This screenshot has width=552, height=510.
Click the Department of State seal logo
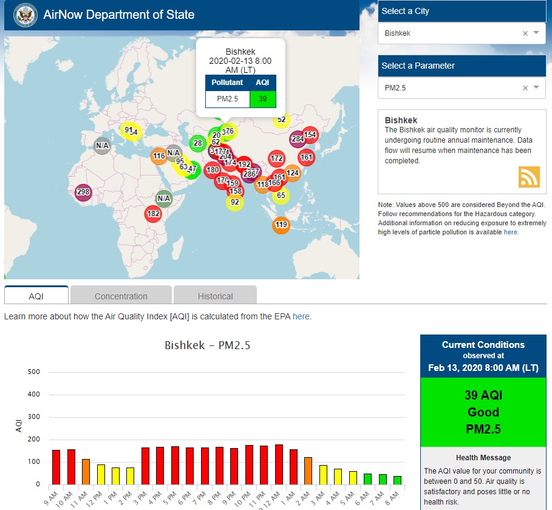25,15
